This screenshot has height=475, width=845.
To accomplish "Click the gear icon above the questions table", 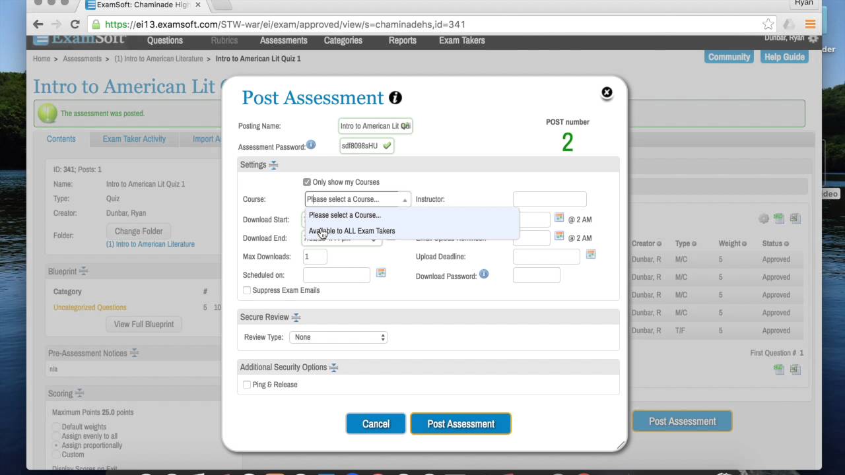I will point(764,218).
